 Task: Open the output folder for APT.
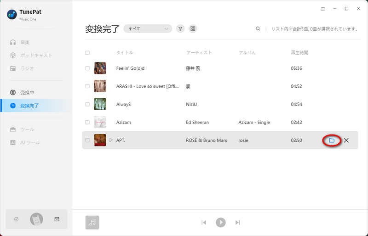coord(332,140)
